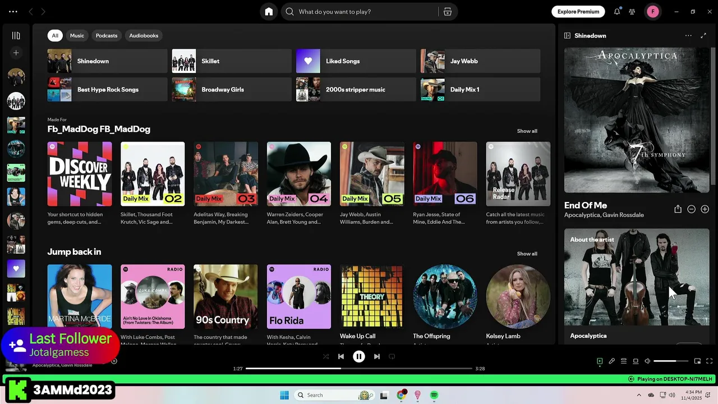
Task: Pause the current song
Action: [359, 356]
